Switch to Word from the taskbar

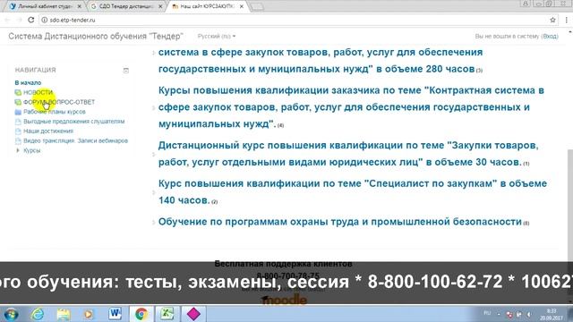(x=115, y=314)
